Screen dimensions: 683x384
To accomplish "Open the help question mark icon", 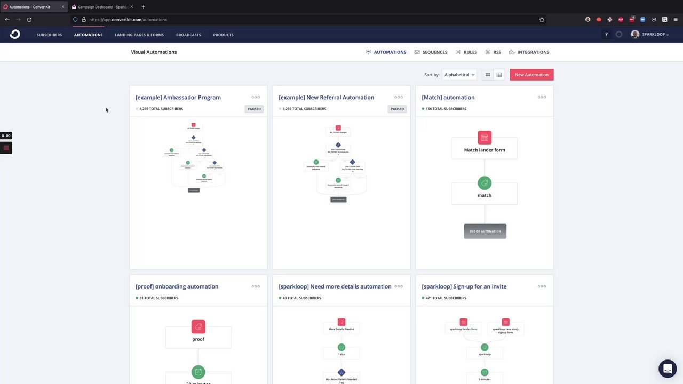I will [x=606, y=35].
